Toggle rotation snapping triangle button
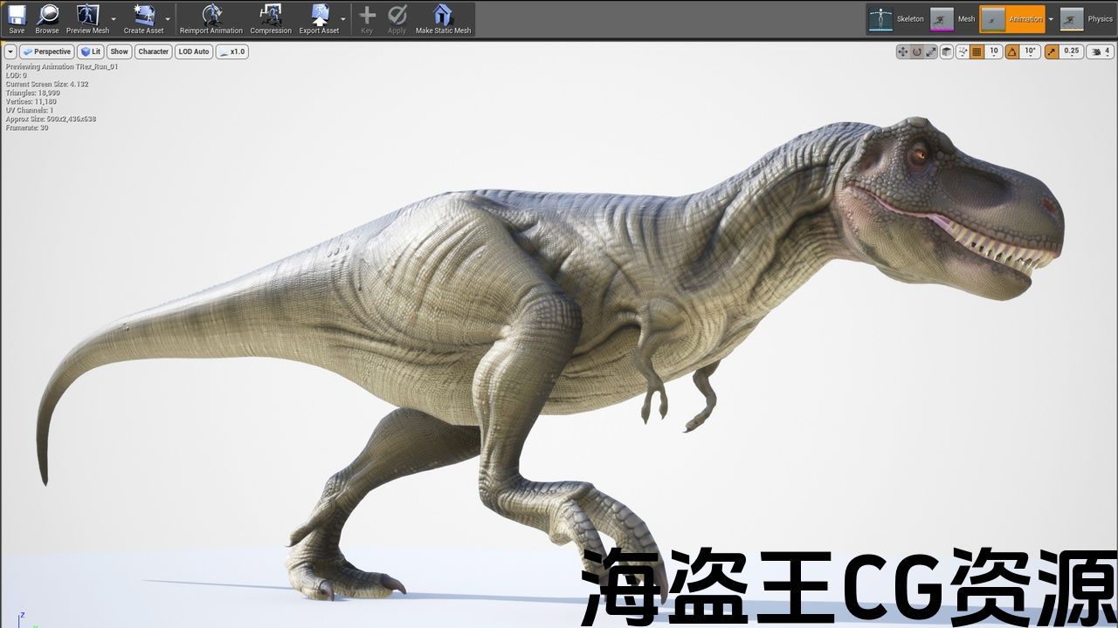Screen dimensions: 1118x628 [1012, 51]
